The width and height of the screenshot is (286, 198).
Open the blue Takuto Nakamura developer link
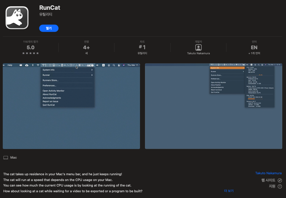268,173
